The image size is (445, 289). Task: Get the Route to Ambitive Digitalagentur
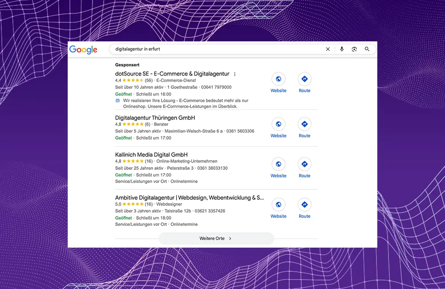[304, 205]
